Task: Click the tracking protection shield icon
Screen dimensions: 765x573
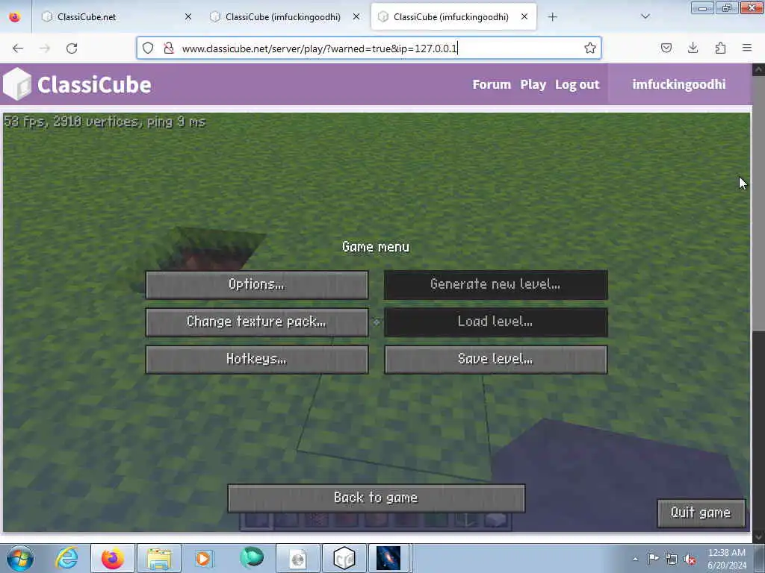Action: (148, 48)
